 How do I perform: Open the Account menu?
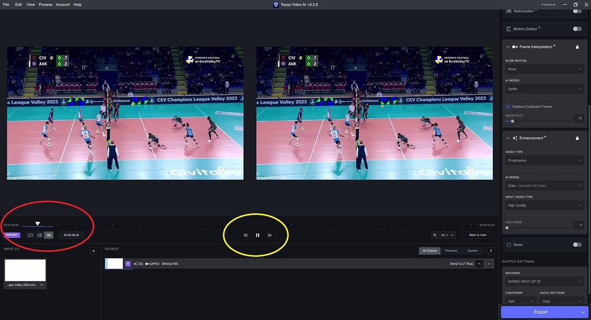pos(62,5)
